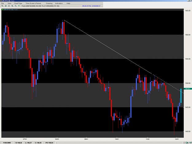Open the Time Scale & Period menu
Viewport: 192px width, 144px height.
pyautogui.click(x=33, y=3)
